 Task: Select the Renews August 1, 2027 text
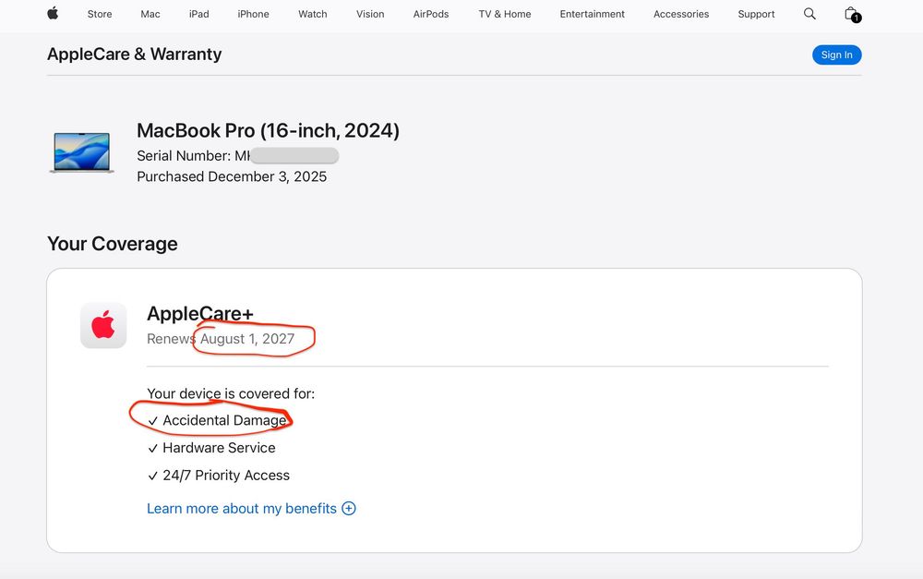click(221, 339)
